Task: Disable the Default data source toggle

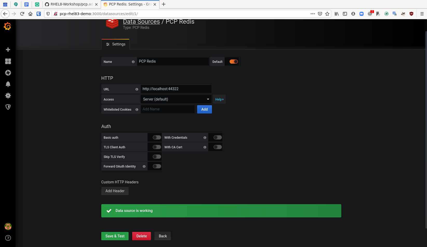Action: 233,62
